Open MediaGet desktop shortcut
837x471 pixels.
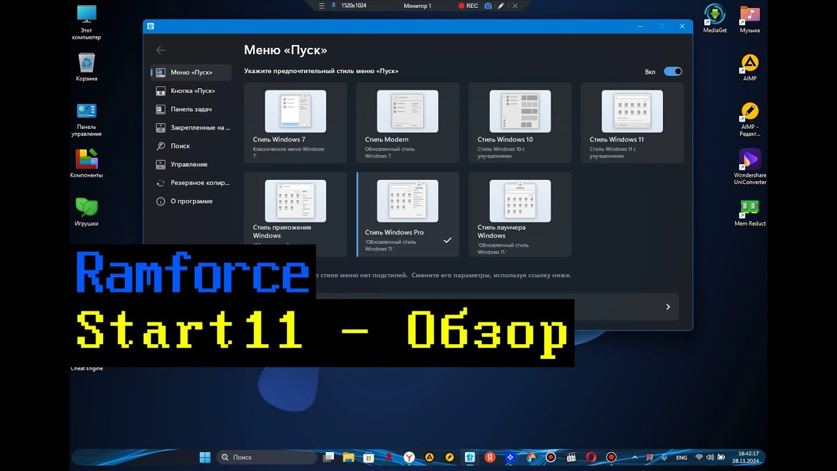tap(715, 19)
